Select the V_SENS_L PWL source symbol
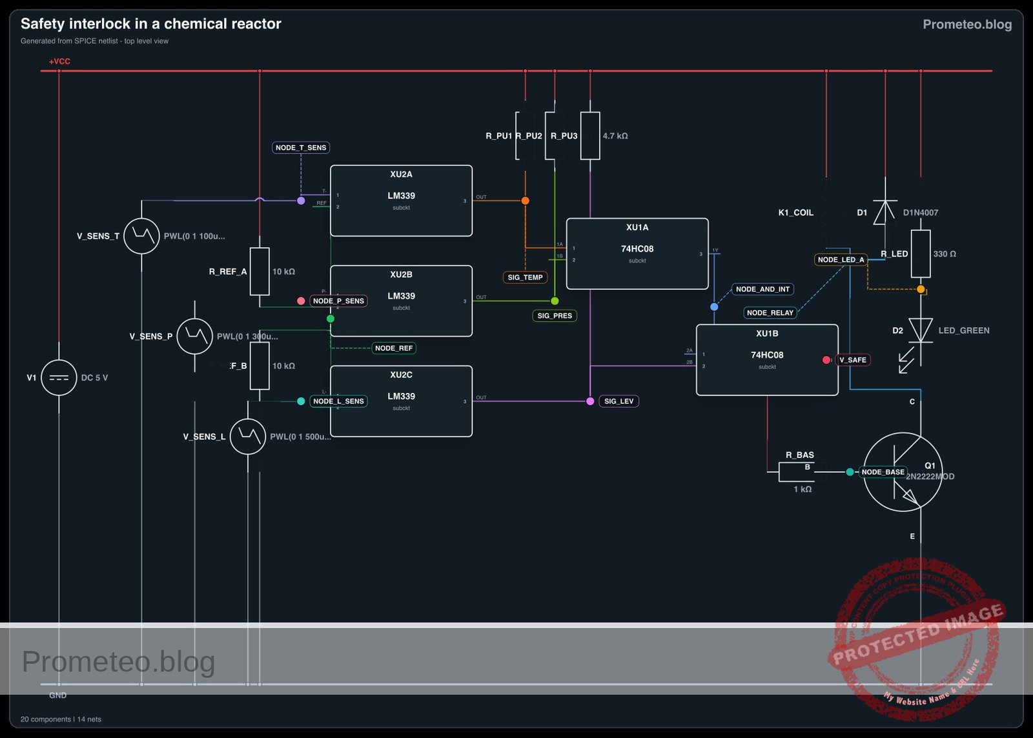1033x738 pixels. [248, 437]
